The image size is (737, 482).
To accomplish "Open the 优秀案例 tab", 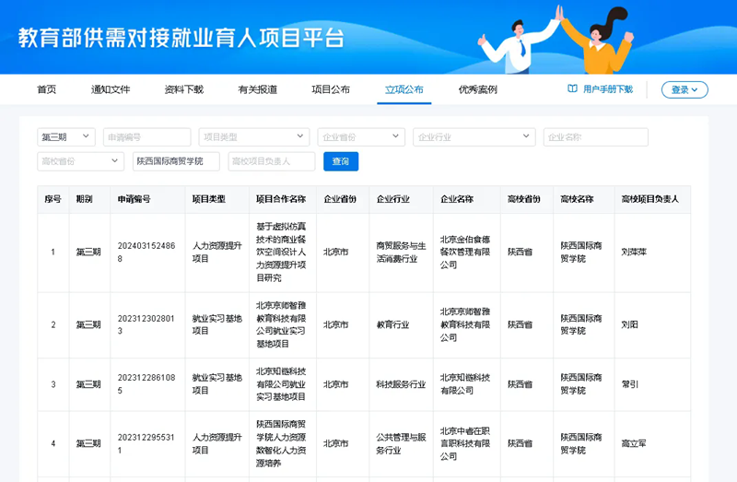I will pyautogui.click(x=477, y=89).
